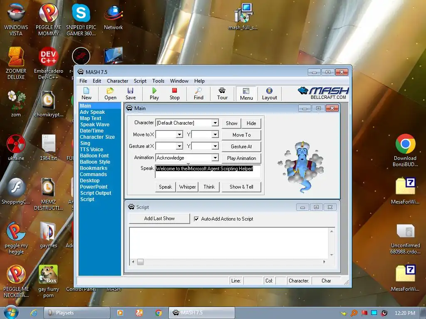Open the Character menu
The height and width of the screenshot is (319, 426).
pos(117,81)
